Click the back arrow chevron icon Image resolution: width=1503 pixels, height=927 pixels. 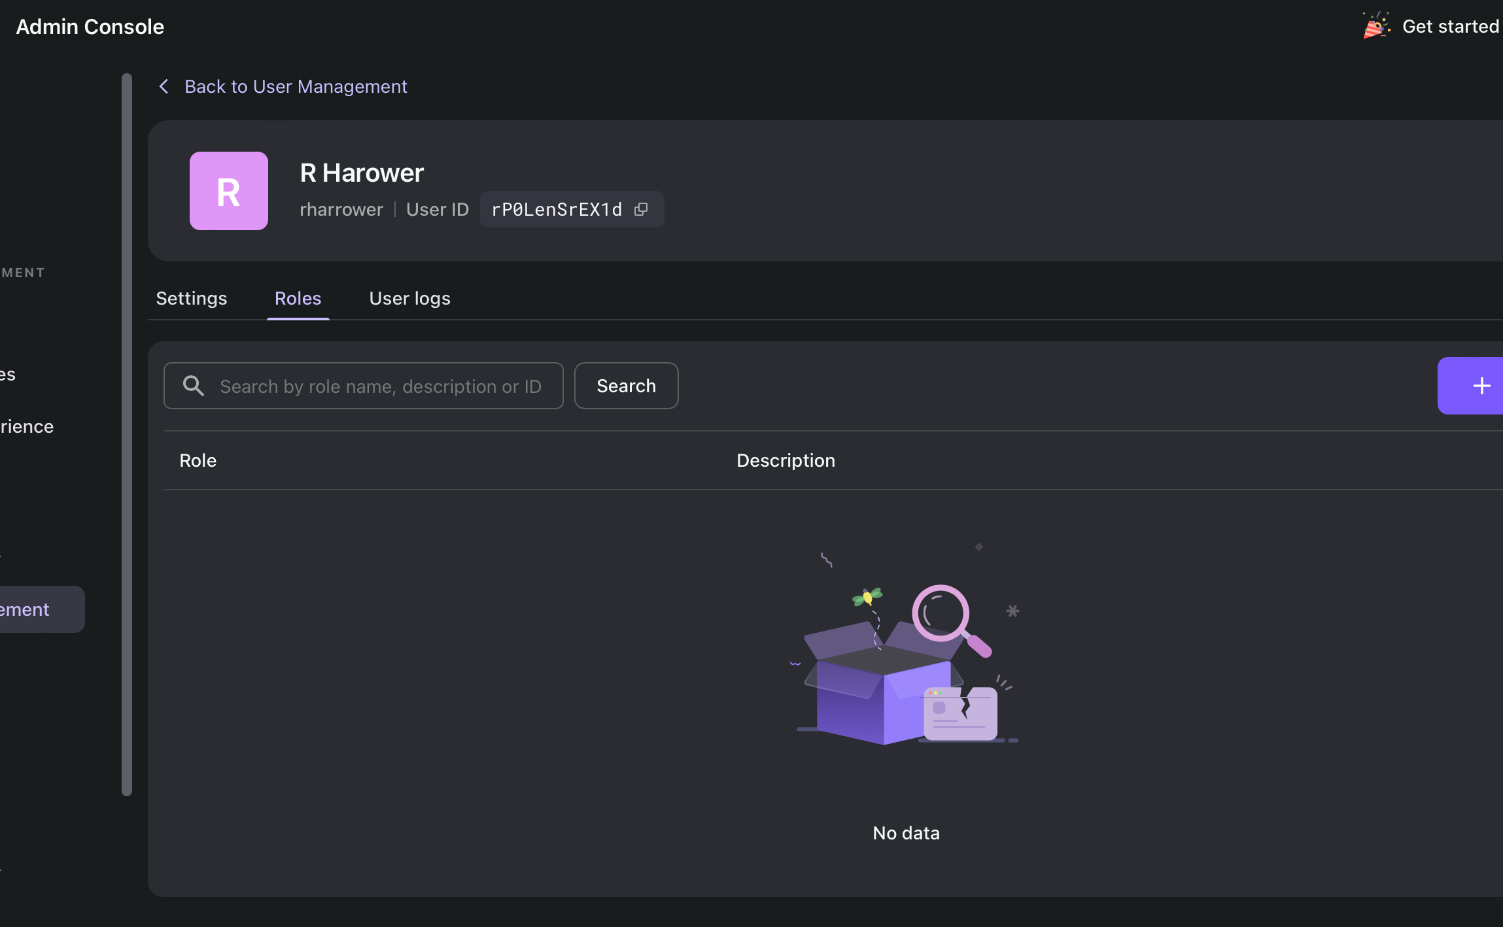(x=164, y=86)
